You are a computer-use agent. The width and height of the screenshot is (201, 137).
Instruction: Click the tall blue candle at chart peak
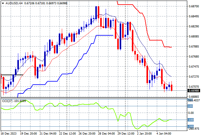click(96, 12)
